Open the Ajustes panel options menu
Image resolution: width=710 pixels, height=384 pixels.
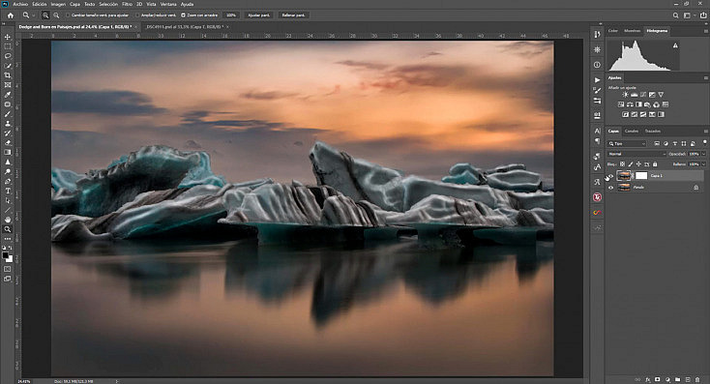[x=705, y=78]
